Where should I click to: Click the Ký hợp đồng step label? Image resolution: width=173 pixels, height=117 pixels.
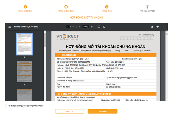[107, 11]
